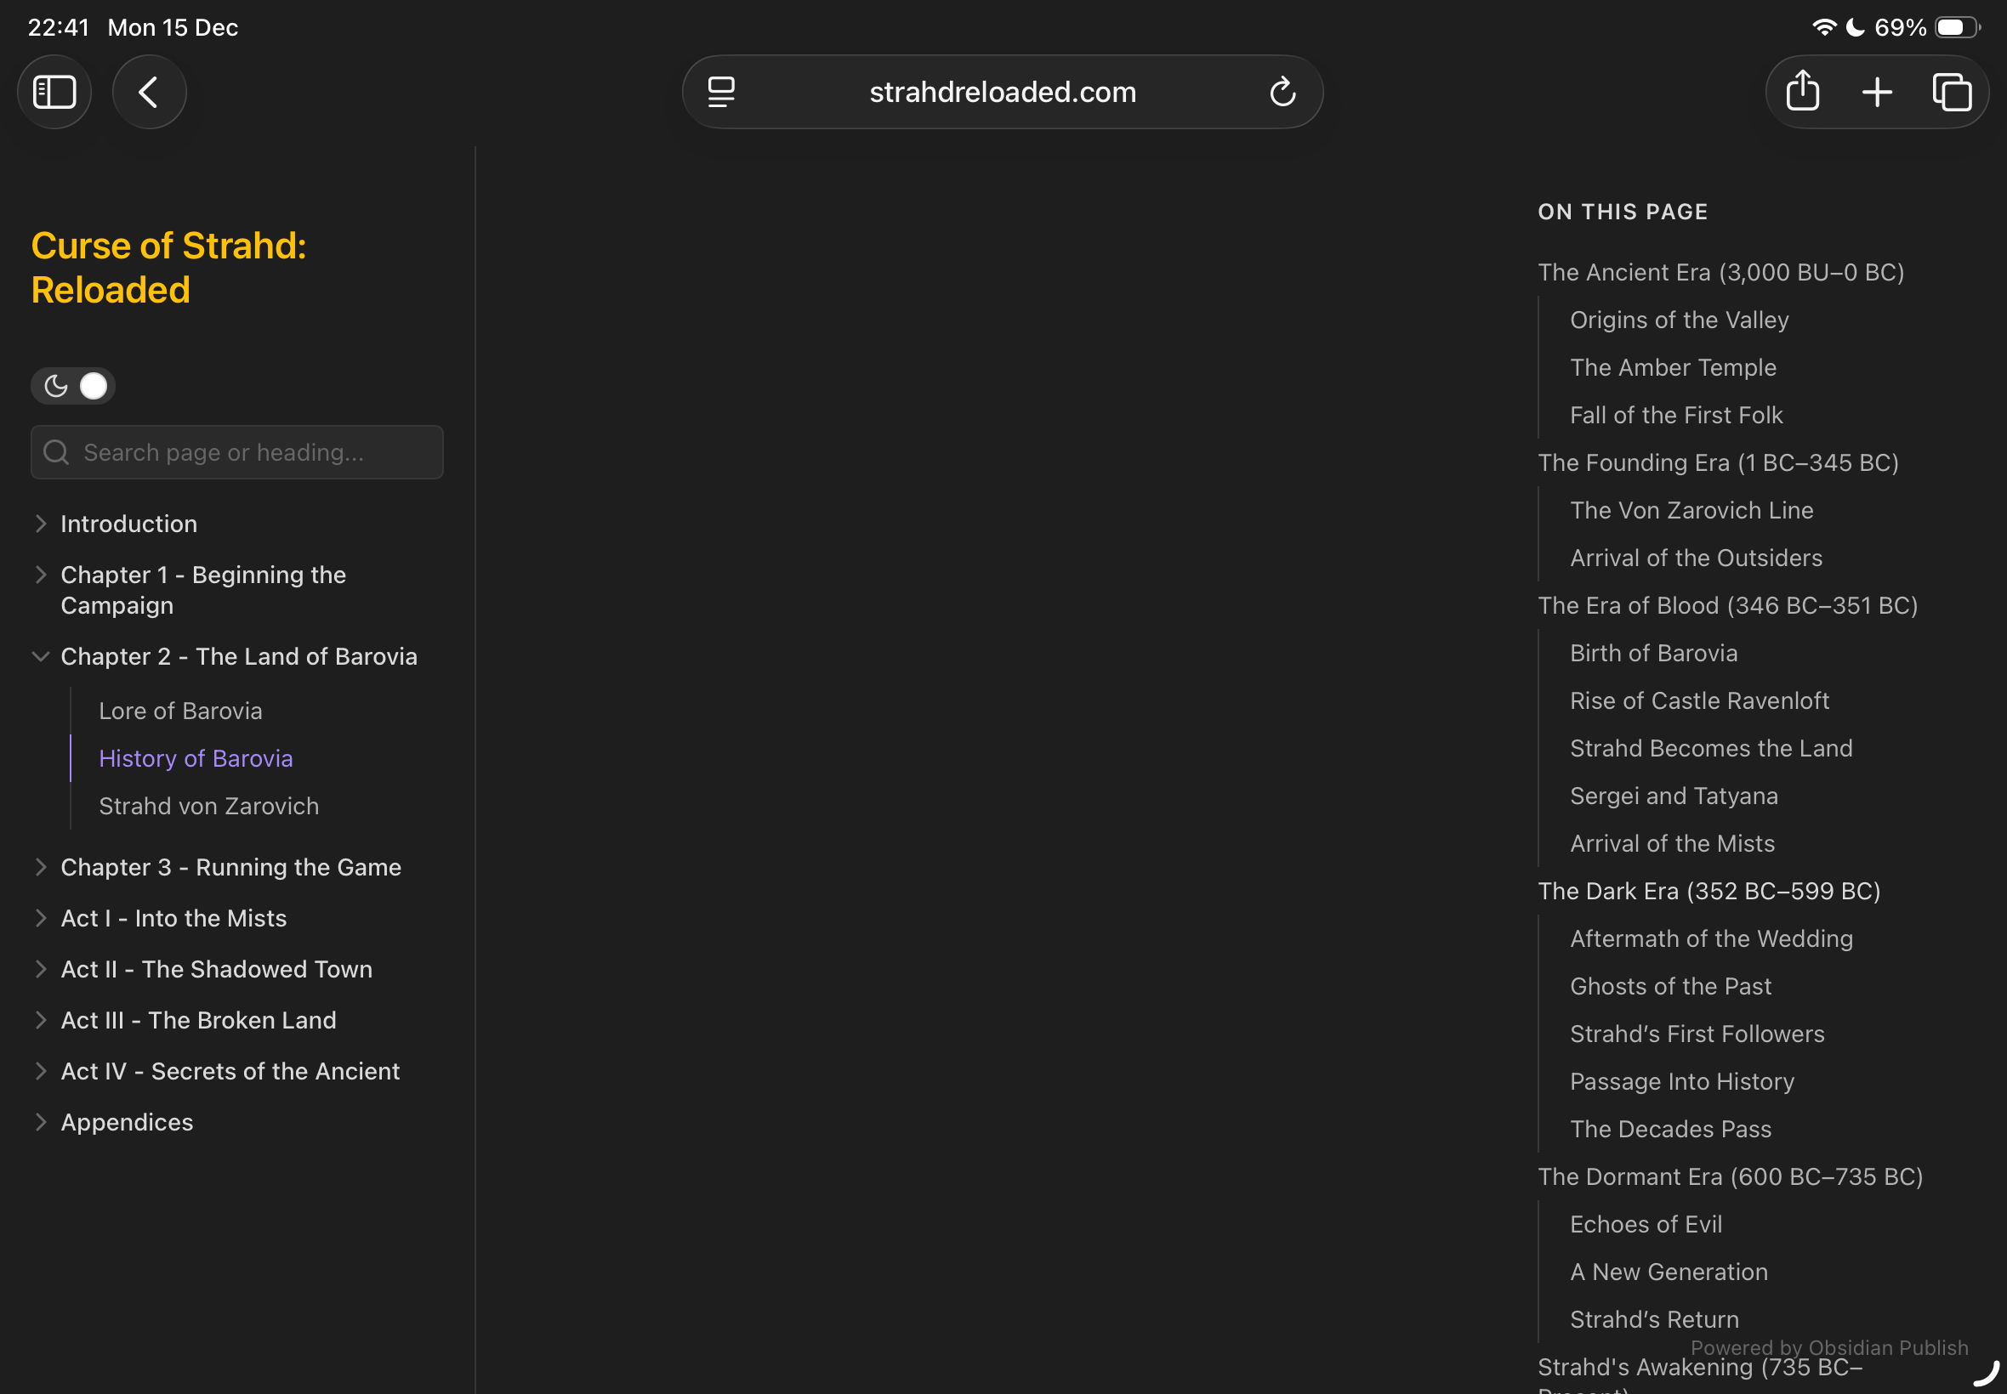Open a new tab with plus icon
Viewport: 2007px width, 1394px height.
[1877, 92]
